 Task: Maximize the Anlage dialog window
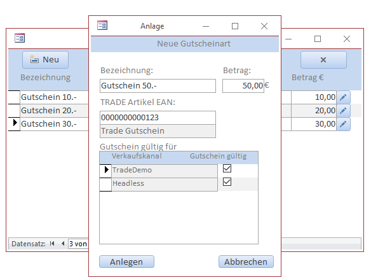coord(235,26)
